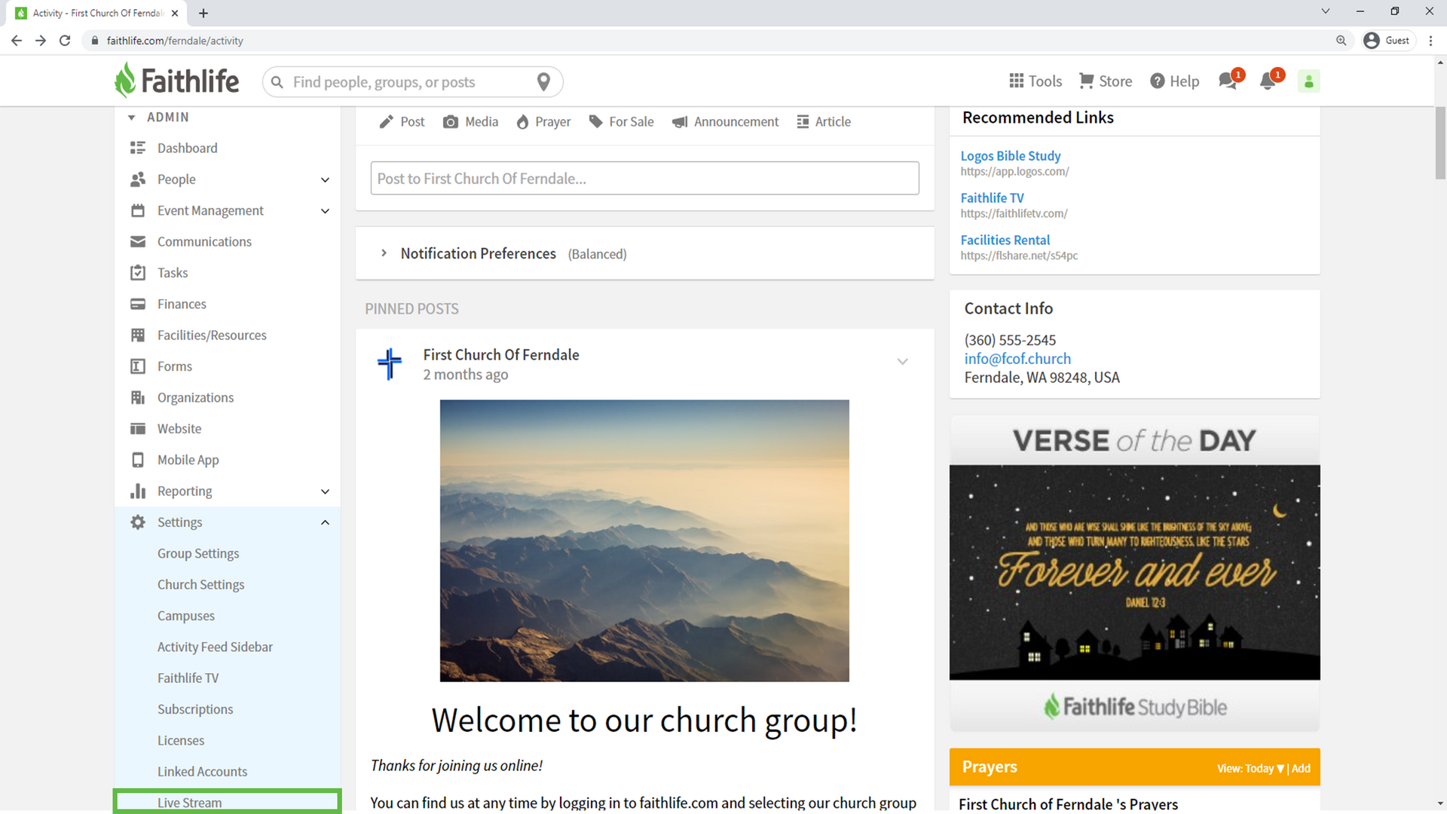Open Faithlife TV recommended link
The height and width of the screenshot is (814, 1447).
coord(992,197)
